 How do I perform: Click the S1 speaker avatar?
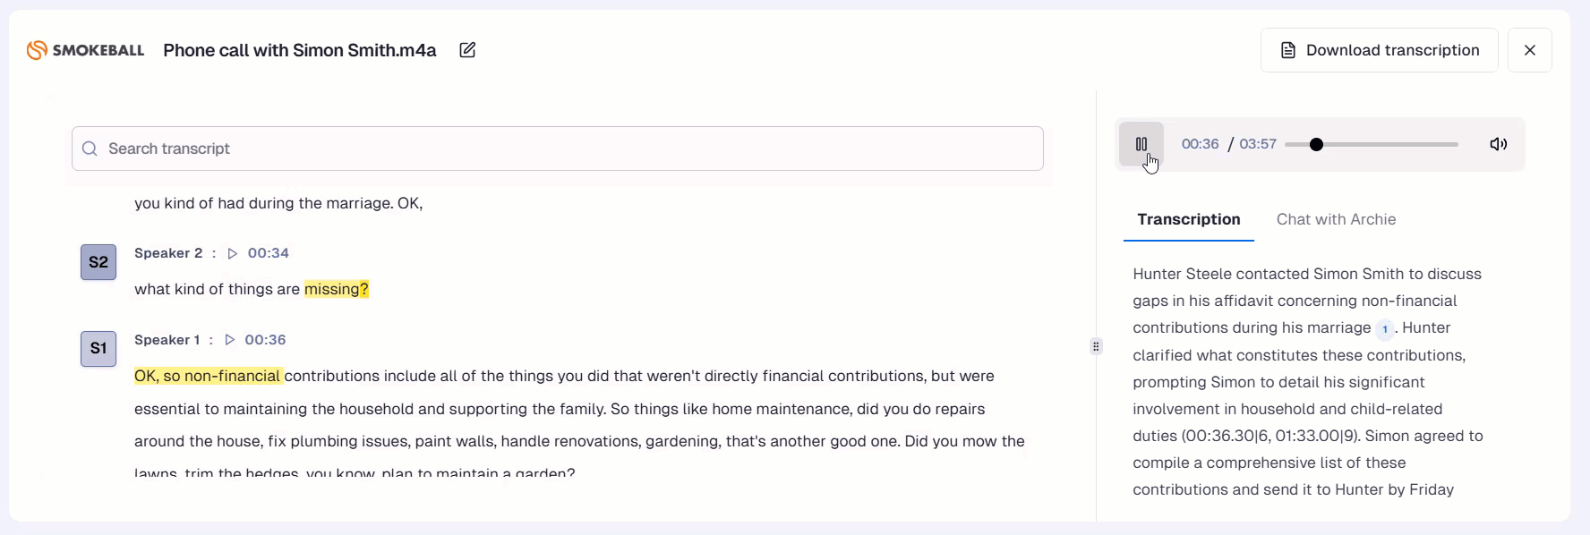click(x=98, y=349)
